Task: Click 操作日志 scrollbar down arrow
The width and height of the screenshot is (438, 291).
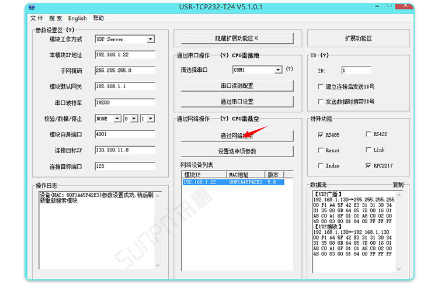Action: [158, 265]
